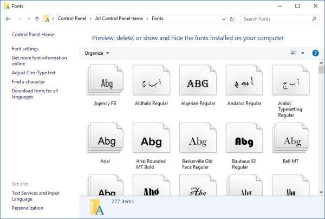Click the vertical scrollbar thumb

click(x=321, y=70)
